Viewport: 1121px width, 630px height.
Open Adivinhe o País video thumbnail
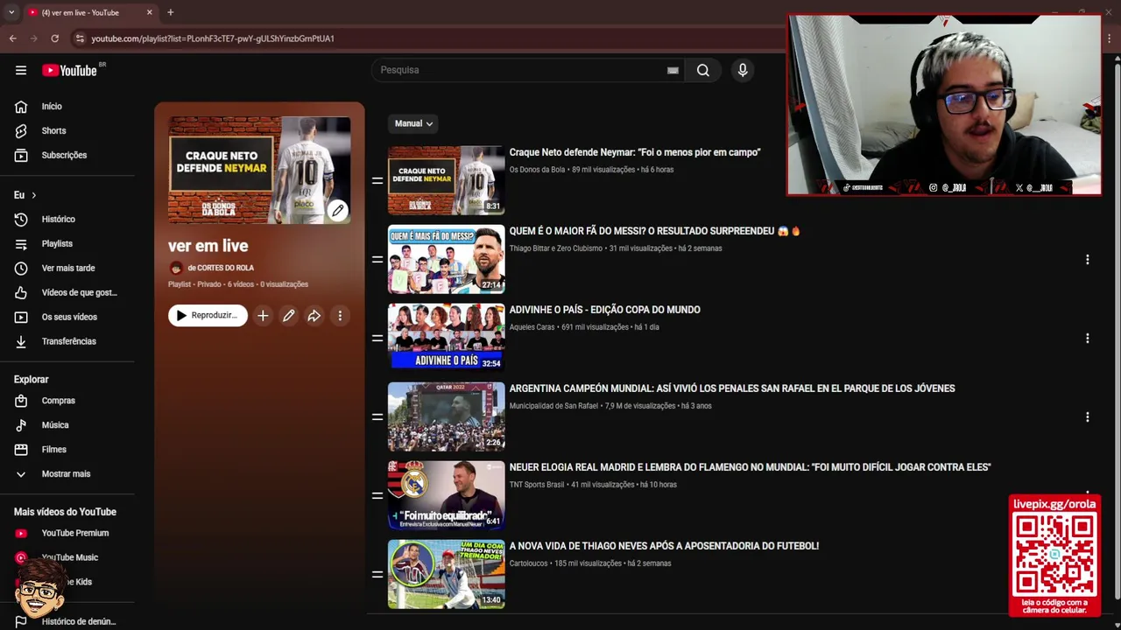coord(447,338)
